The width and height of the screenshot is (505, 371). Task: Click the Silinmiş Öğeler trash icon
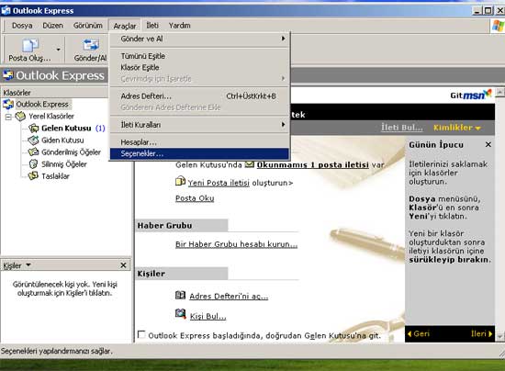pyautogui.click(x=33, y=164)
